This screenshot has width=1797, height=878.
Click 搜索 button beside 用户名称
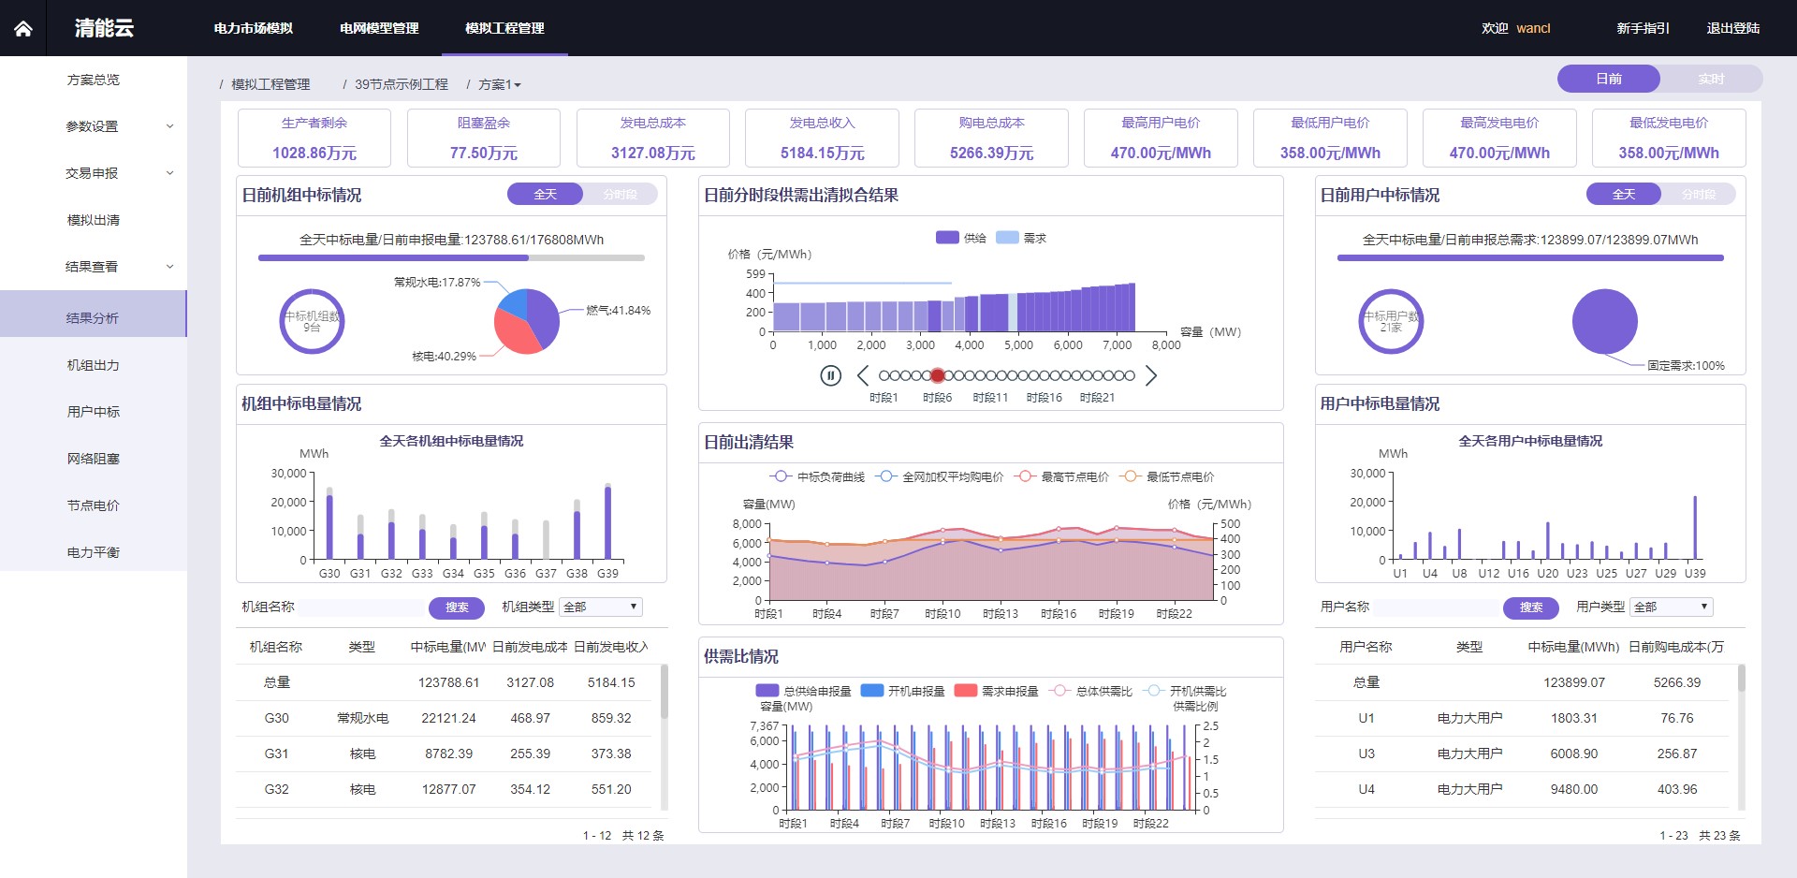(x=1531, y=607)
